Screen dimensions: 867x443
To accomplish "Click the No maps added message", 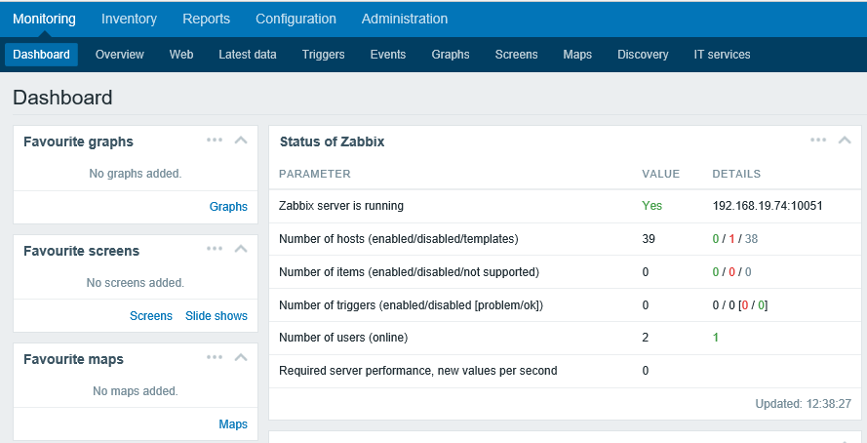I will click(136, 391).
